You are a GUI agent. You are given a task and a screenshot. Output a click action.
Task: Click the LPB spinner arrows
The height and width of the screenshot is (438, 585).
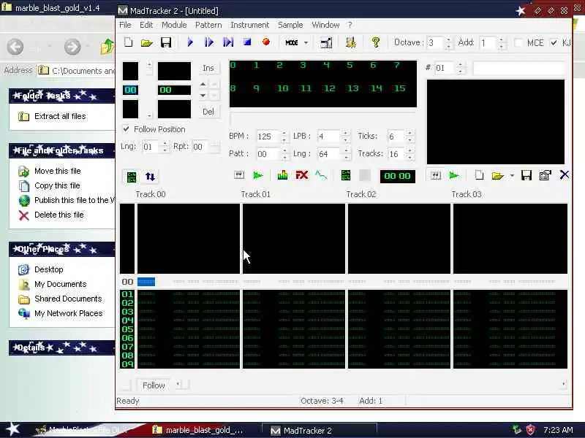coord(346,136)
